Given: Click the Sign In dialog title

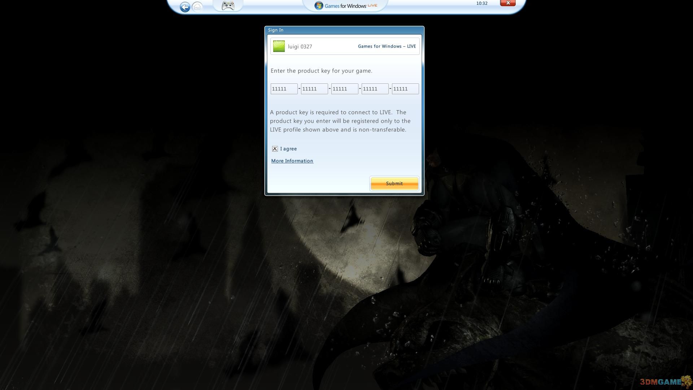Looking at the screenshot, I should point(276,30).
